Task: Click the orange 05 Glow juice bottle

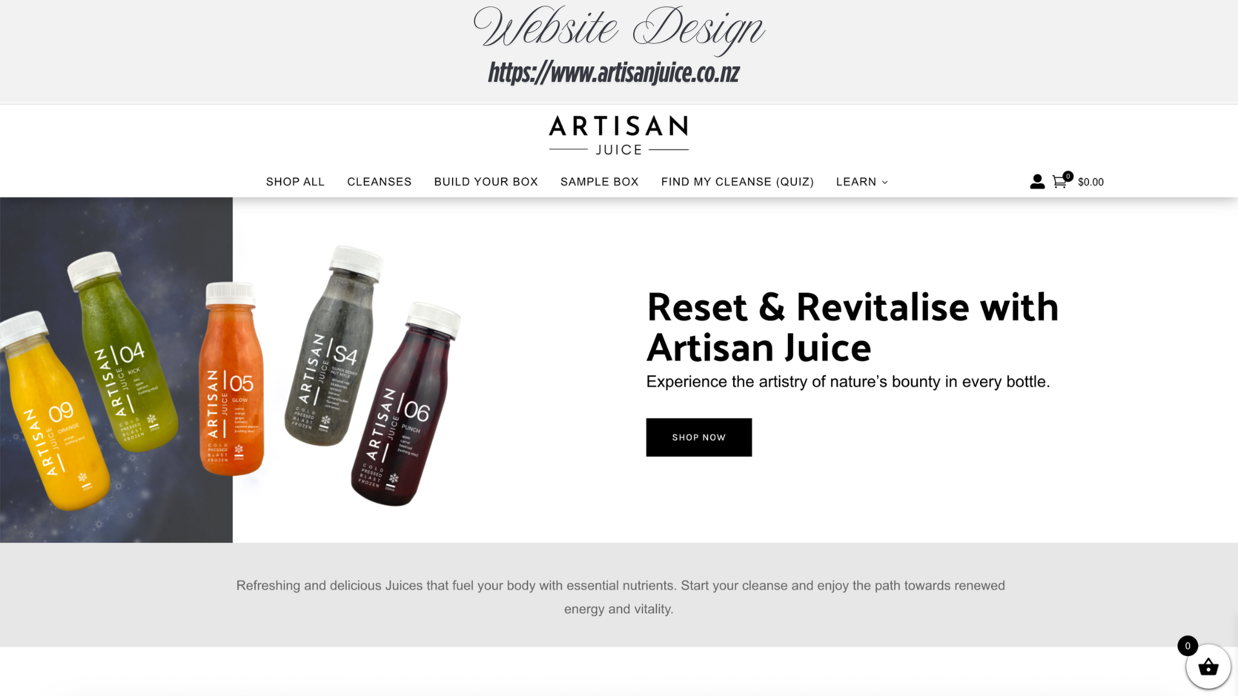Action: [x=231, y=379]
